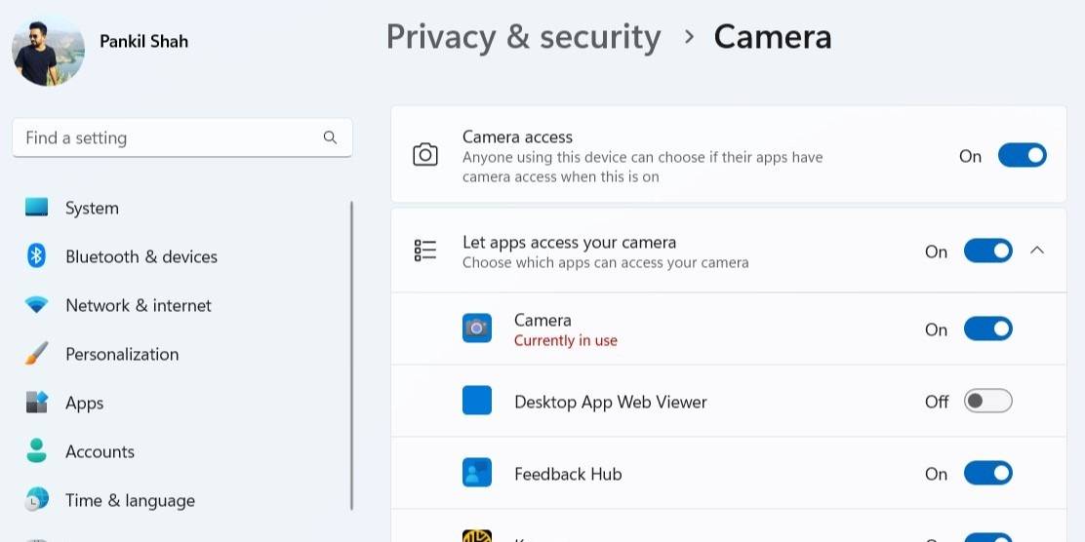
Task: Enable Desktop App Web Viewer camera access
Action: pyautogui.click(x=987, y=402)
